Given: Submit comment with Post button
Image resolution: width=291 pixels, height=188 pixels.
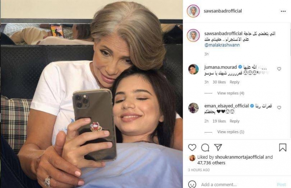Looking at the screenshot, I should (x=282, y=184).
